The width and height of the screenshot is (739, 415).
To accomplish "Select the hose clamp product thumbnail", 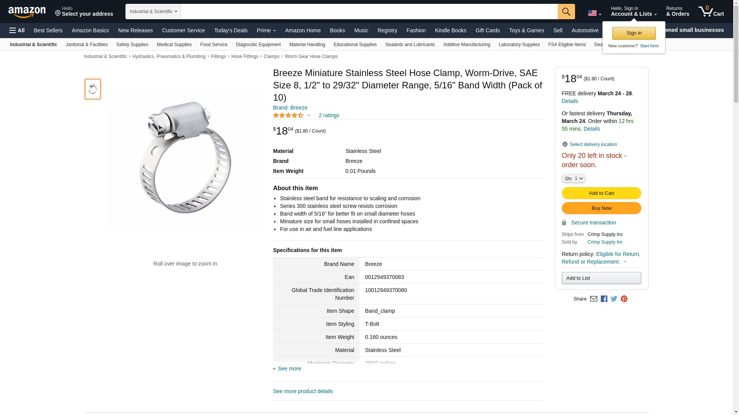I will [93, 89].
